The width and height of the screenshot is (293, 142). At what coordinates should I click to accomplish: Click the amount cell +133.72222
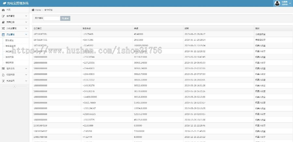click(x=89, y=80)
